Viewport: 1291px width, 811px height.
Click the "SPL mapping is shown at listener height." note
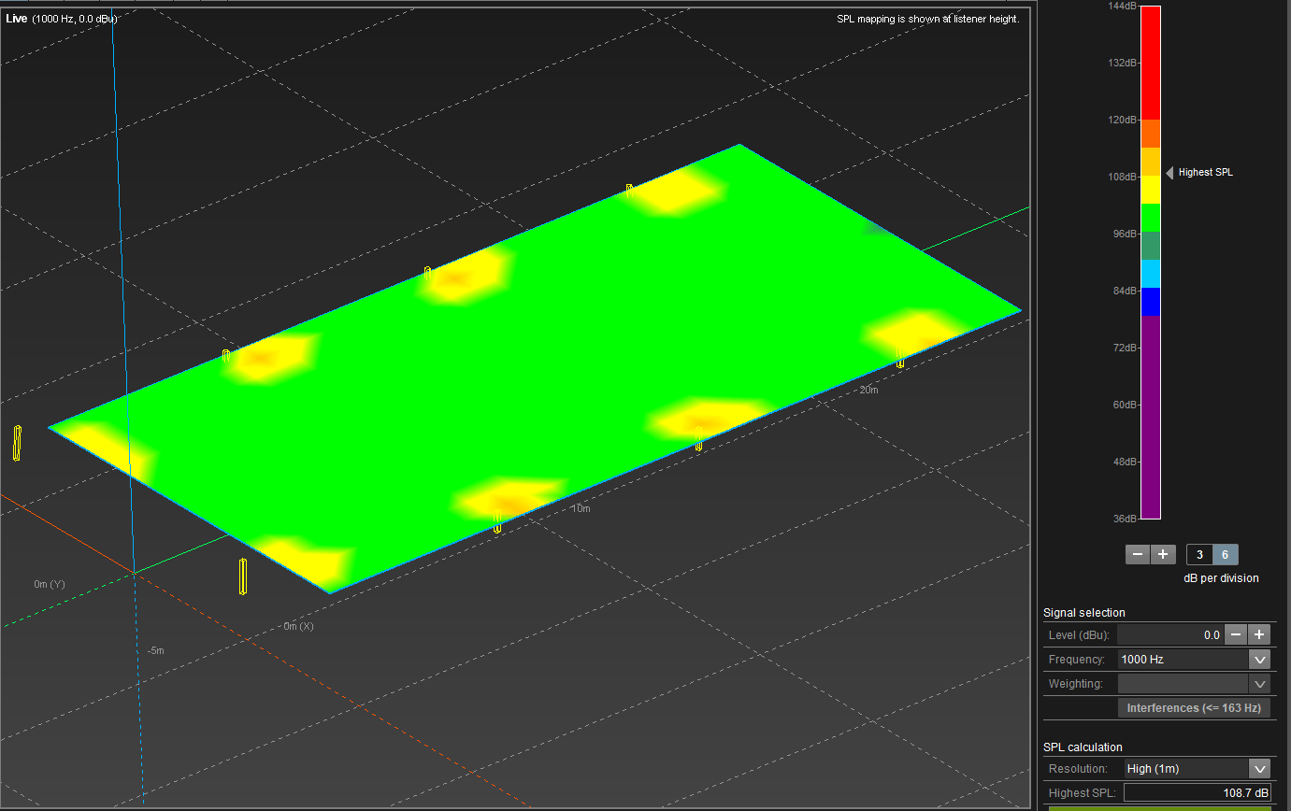pos(927,19)
